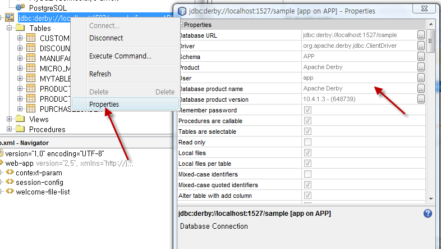Screen dimensions: 441x249
Task: Click the greyed Delete menu entry
Action: [x=126, y=92]
